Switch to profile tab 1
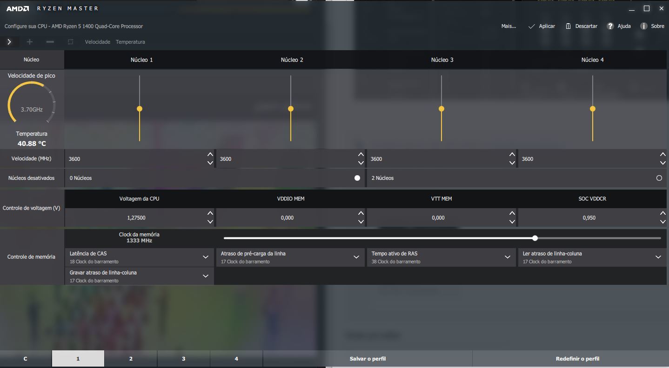 coord(78,359)
